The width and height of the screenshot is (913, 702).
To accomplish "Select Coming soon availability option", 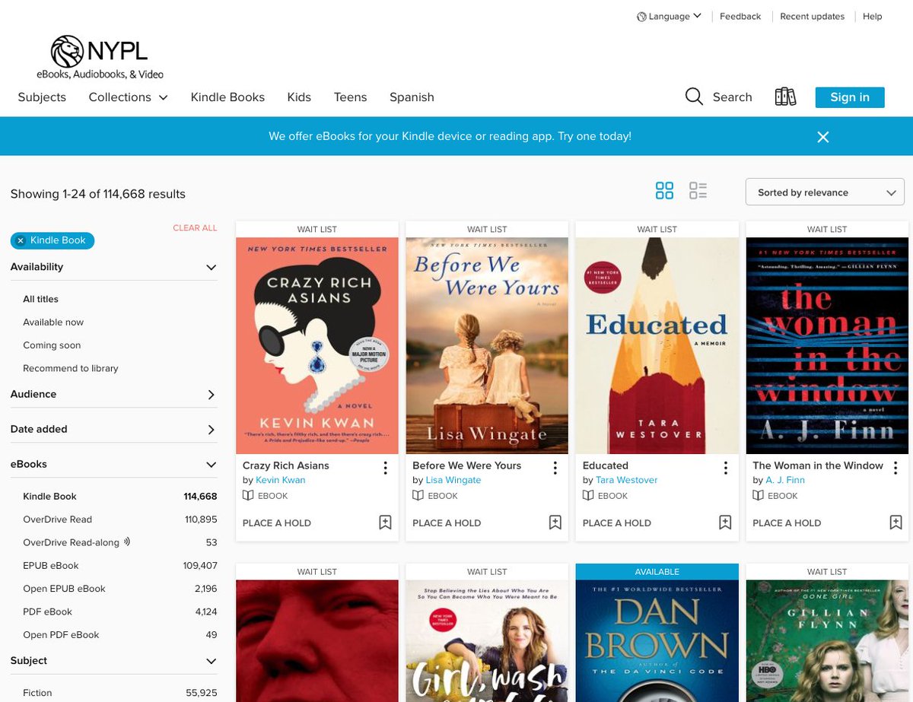I will (x=52, y=345).
